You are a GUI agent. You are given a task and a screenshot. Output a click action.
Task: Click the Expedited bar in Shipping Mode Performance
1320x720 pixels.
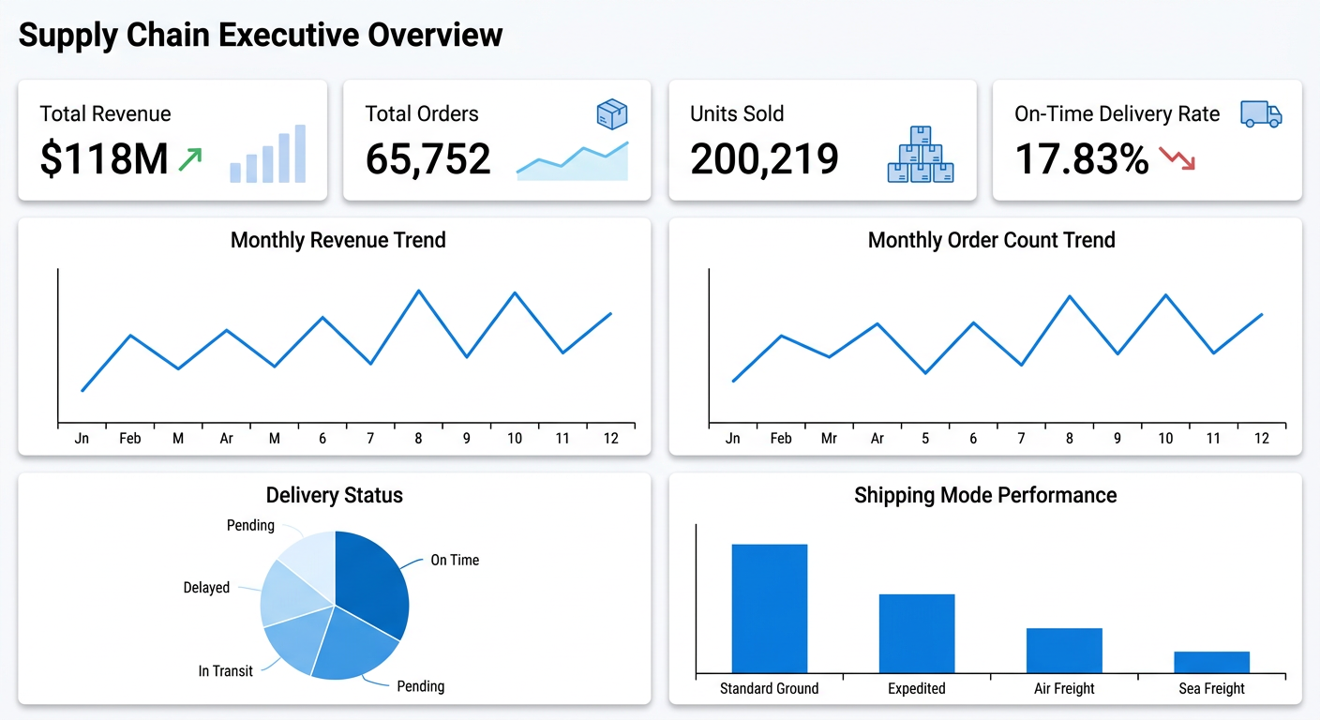tap(917, 633)
